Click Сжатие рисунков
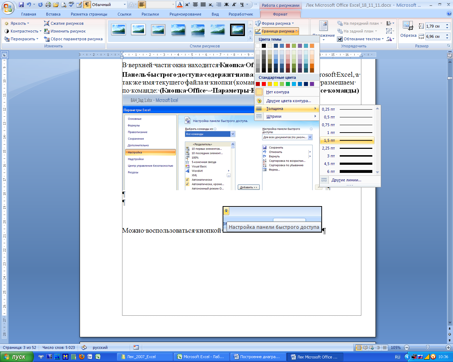The width and height of the screenshot is (453, 362). coord(64,23)
